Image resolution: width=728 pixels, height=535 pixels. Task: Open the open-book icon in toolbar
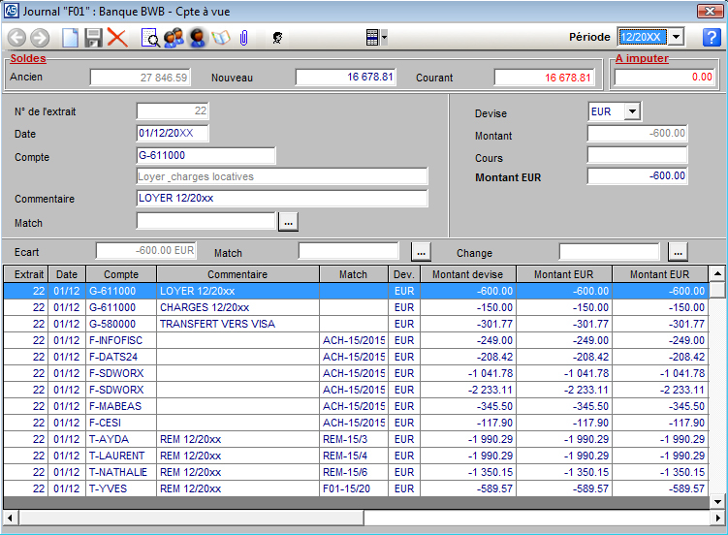(221, 38)
